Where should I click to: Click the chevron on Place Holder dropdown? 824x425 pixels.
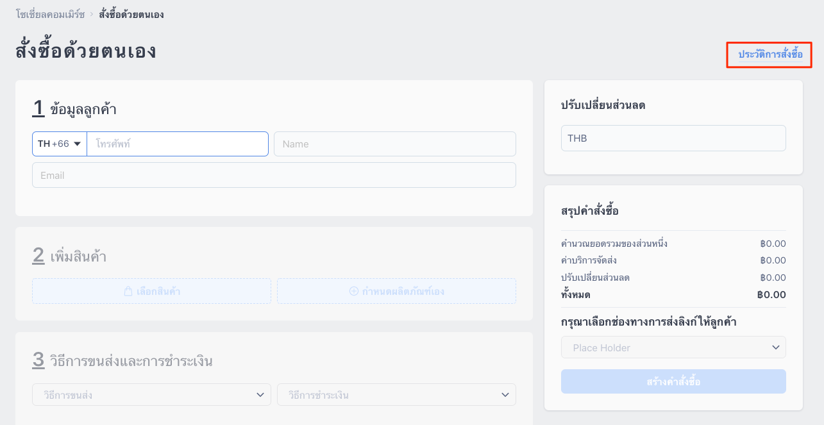coord(775,347)
